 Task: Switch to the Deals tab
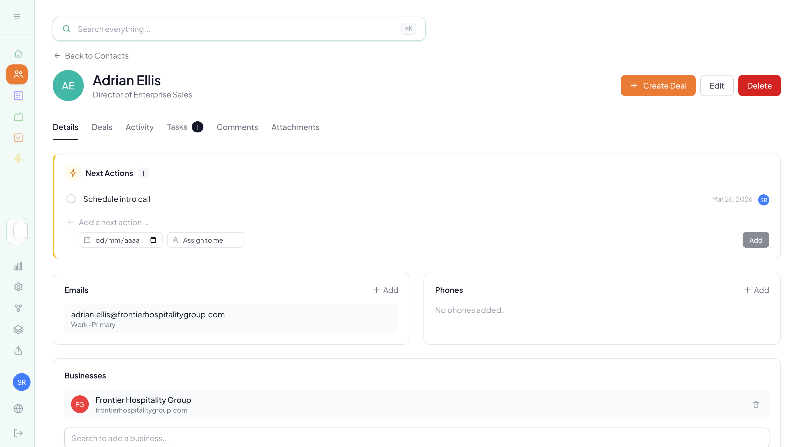click(x=102, y=127)
